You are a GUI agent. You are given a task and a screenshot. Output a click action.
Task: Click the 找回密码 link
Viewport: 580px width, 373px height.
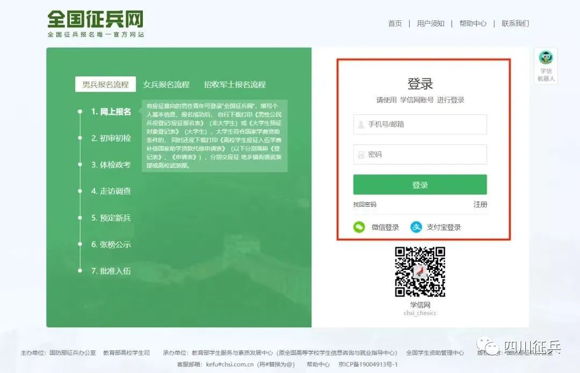[x=365, y=204]
